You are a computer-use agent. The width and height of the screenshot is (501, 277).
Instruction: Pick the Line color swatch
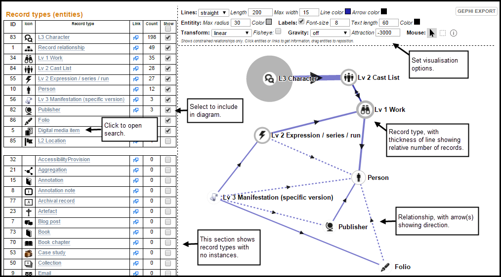pos(348,11)
